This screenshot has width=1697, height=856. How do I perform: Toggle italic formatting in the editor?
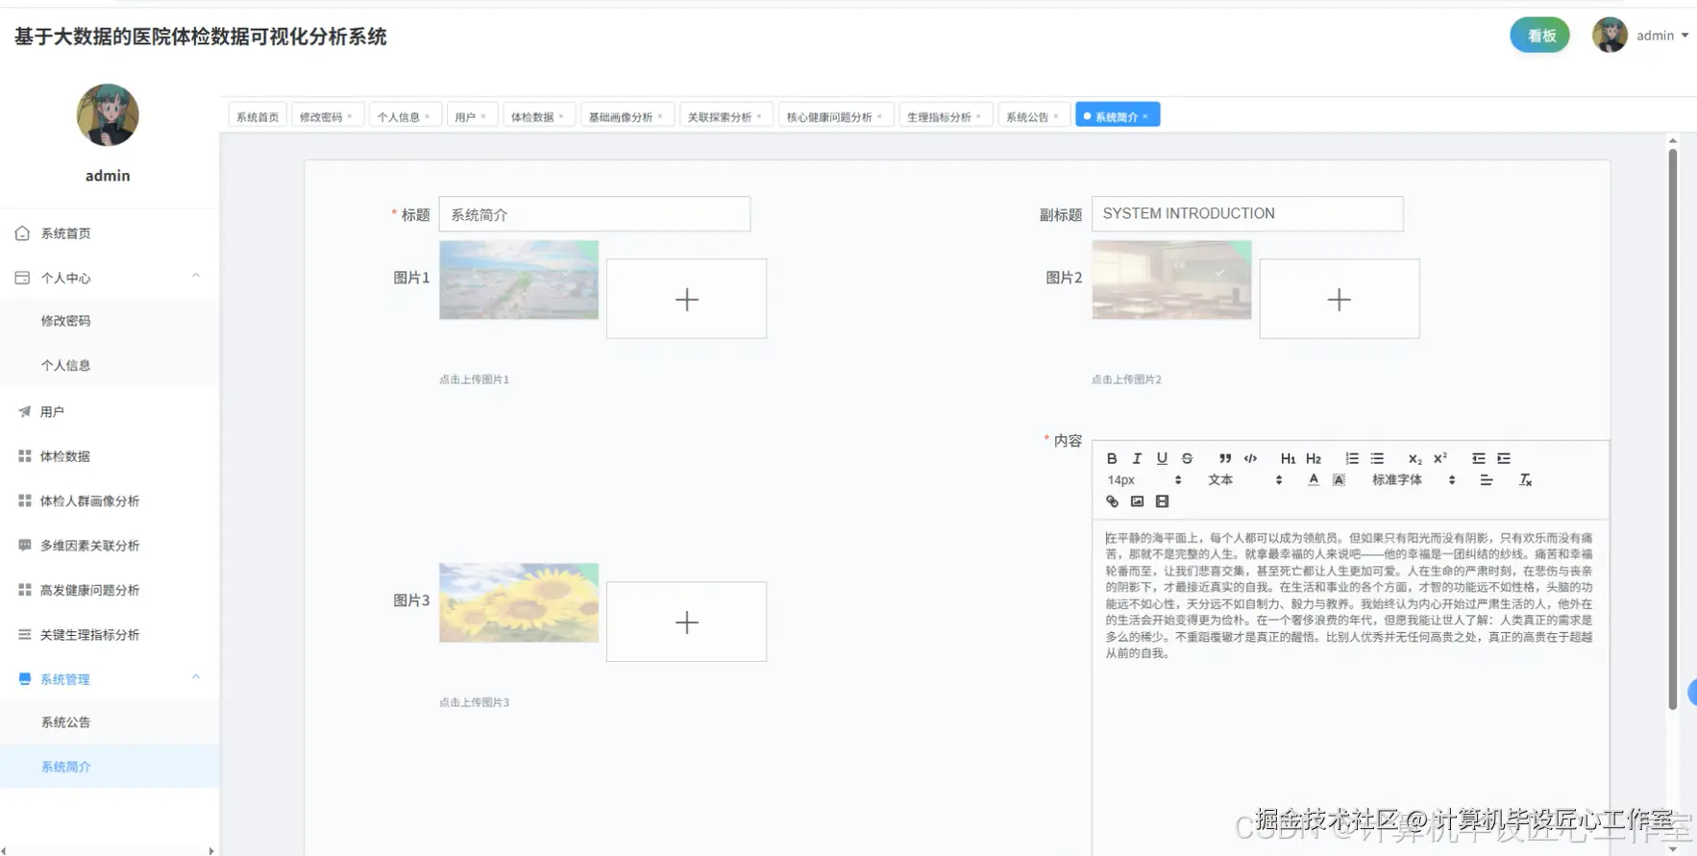pos(1137,458)
